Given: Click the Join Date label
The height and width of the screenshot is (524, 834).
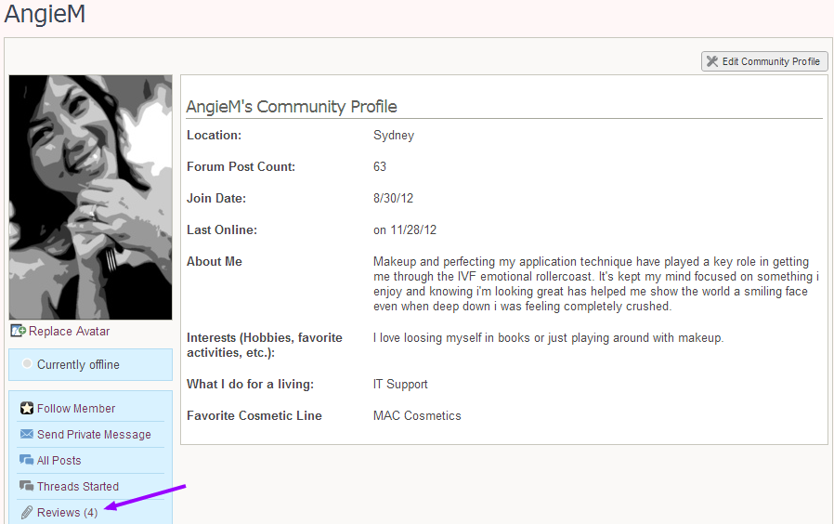Looking at the screenshot, I should (216, 199).
